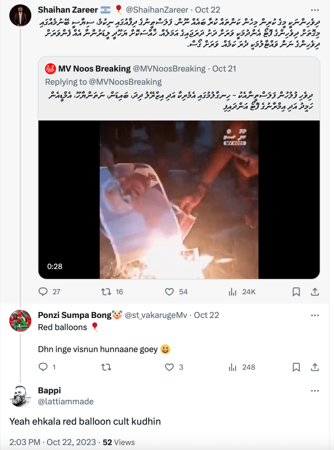Reply to Ponzi Sumpa Bong's tweet

pos(43,367)
